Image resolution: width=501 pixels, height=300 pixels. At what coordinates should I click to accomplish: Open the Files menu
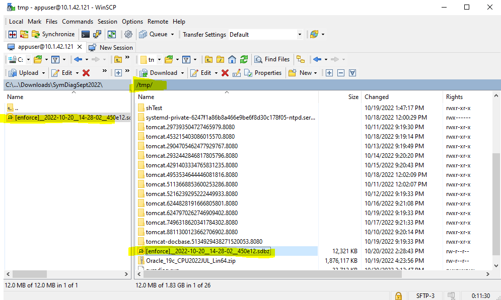[51, 22]
